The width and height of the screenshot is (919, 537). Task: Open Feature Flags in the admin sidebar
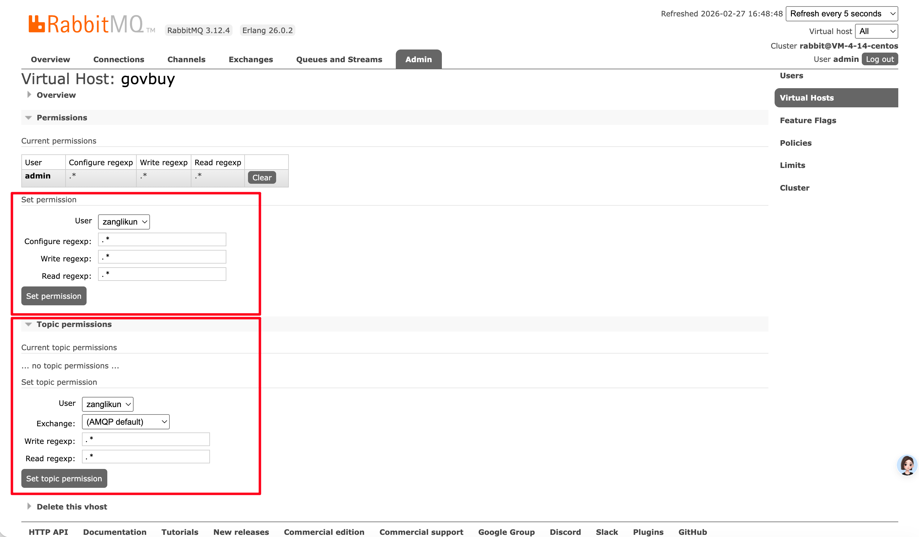coord(808,120)
